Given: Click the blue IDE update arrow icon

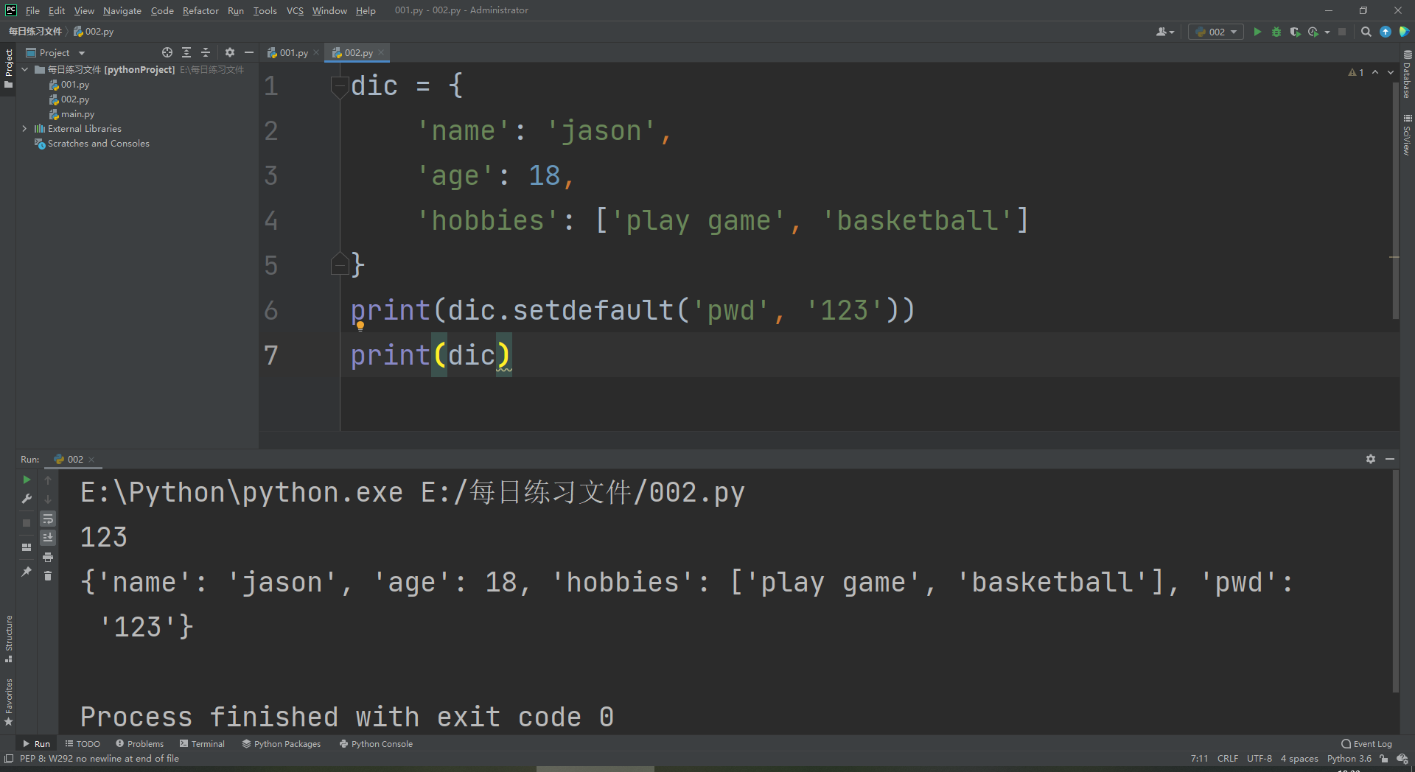Looking at the screenshot, I should pyautogui.click(x=1386, y=32).
